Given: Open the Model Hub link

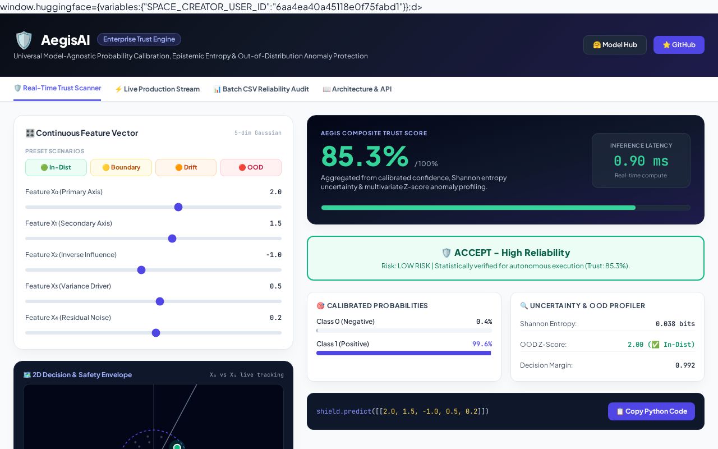Looking at the screenshot, I should [x=615, y=45].
